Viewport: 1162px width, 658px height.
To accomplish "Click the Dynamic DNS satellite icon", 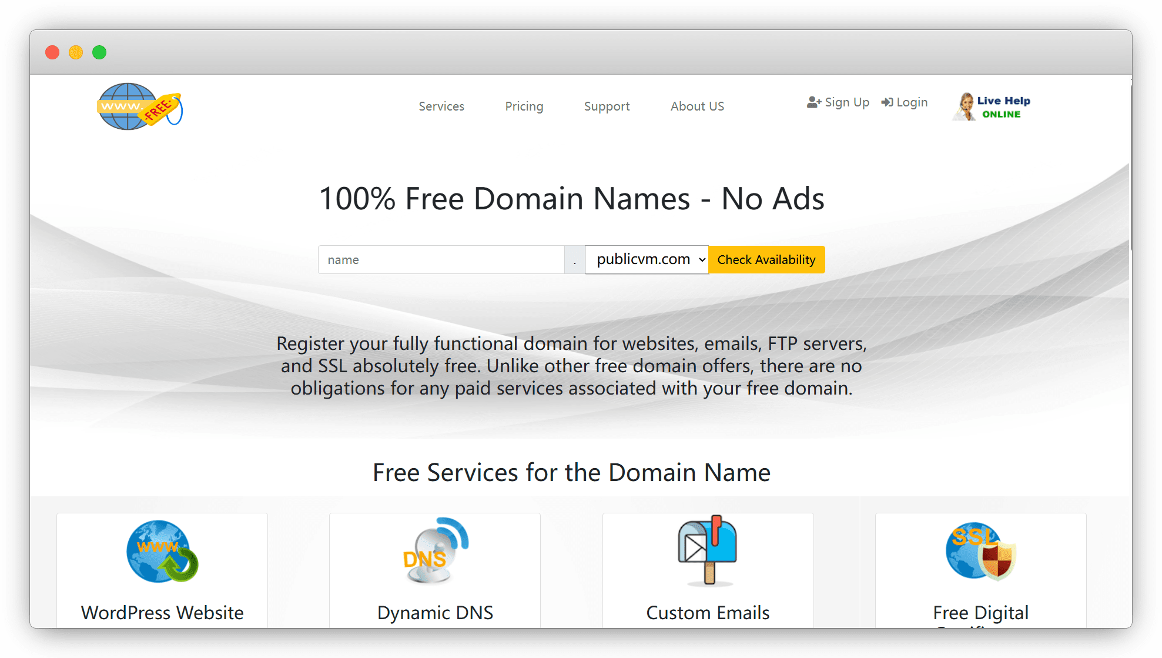I will [x=435, y=551].
